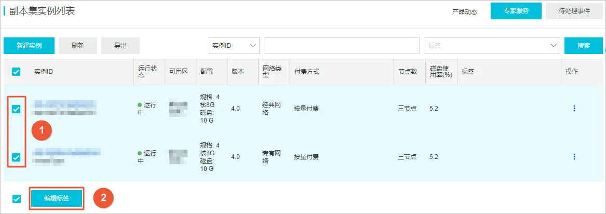The height and width of the screenshot is (214, 606).
Task: Click the config spec cell in 经典网络 row
Action: coord(210,109)
